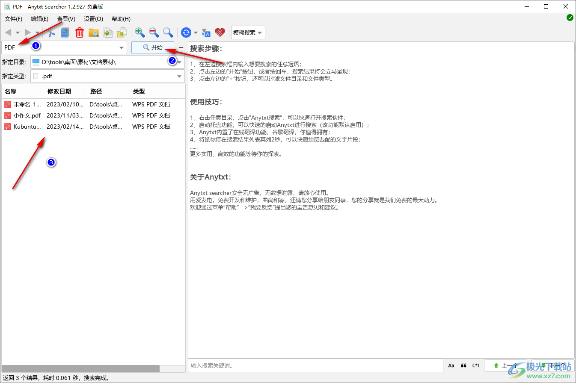Click the date 2023/11/03 cell
This screenshot has width=576, height=383.
point(65,115)
